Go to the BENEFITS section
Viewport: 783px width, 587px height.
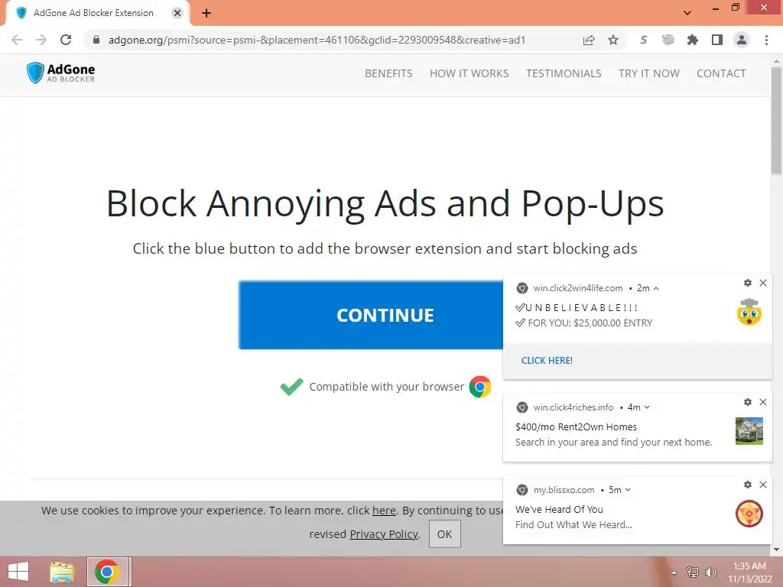388,73
